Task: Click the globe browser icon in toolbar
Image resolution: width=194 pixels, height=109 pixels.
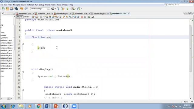Action: (53, 9)
